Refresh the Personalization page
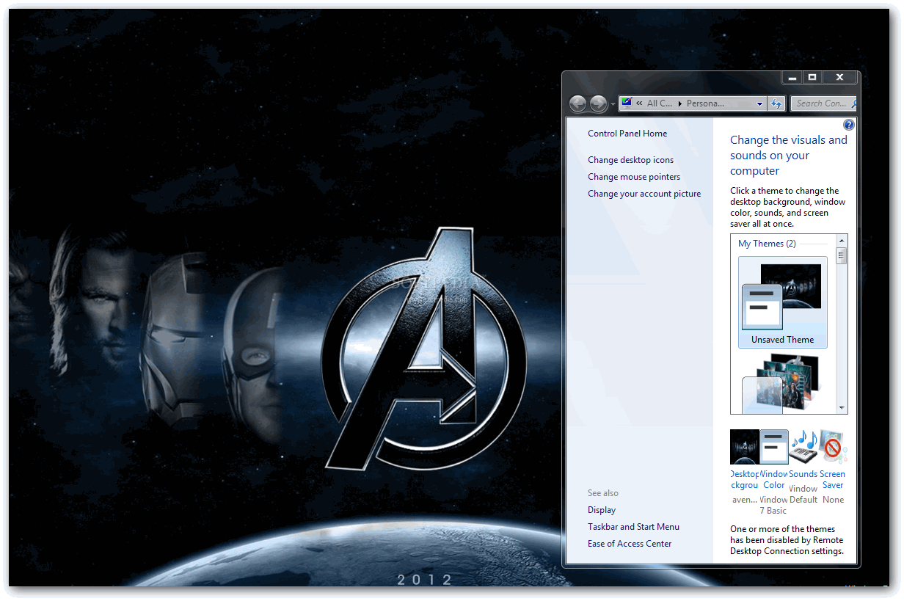This screenshot has height=601, width=904. pos(776,103)
